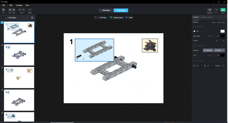Click the green Export button

[223, 10]
